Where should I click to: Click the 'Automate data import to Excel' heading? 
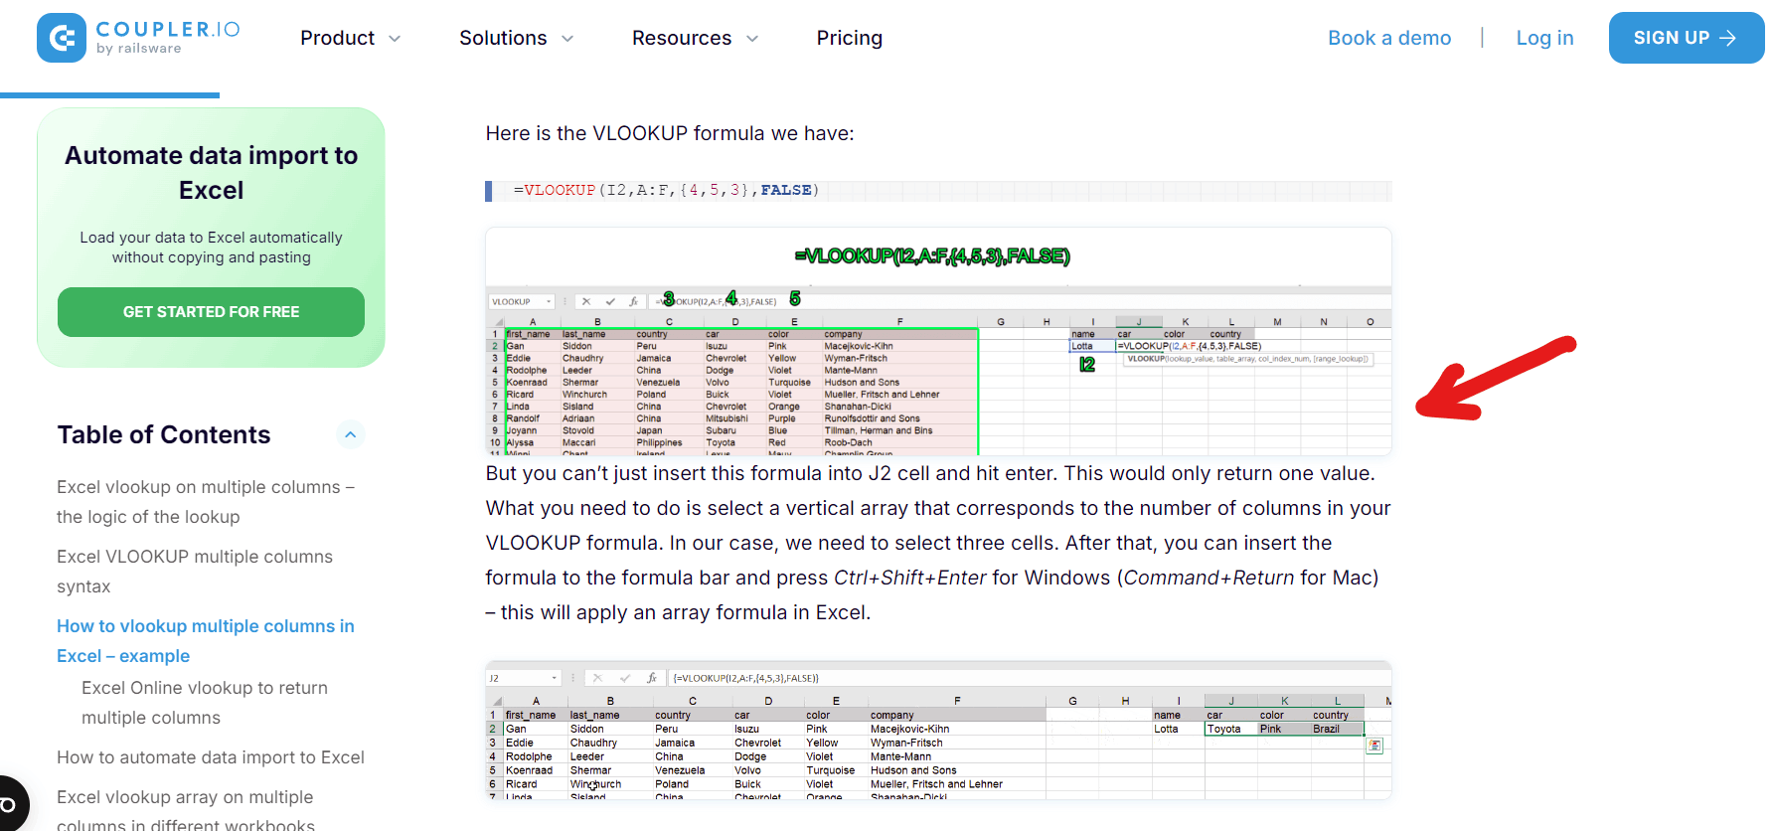point(211,173)
